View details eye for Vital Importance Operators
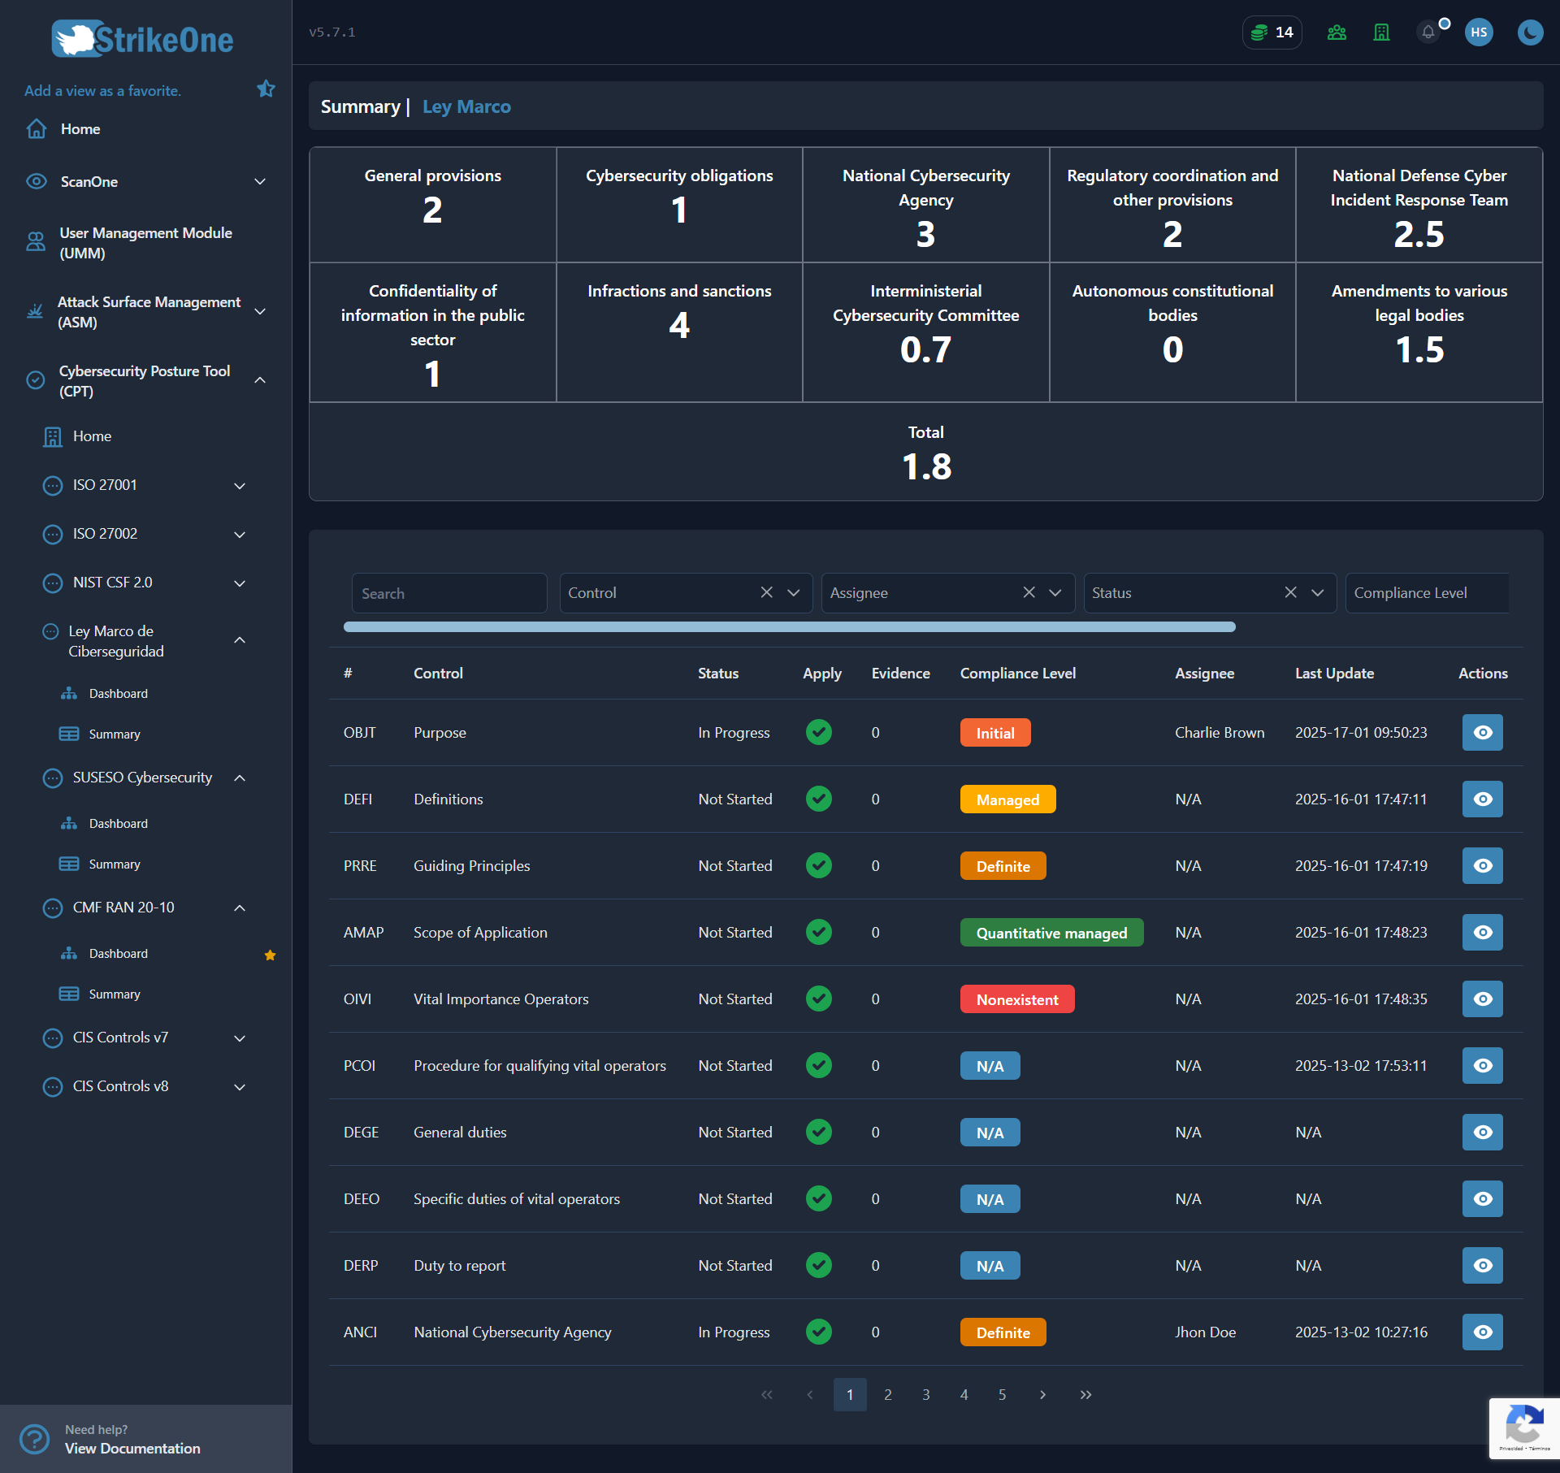Image resolution: width=1560 pixels, height=1473 pixels. (x=1483, y=999)
